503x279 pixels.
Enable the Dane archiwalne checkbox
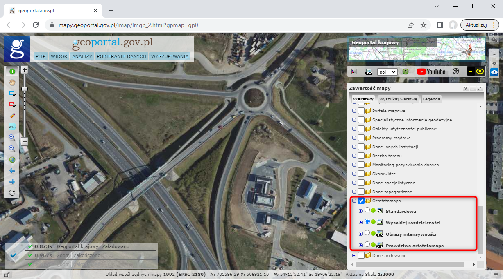tap(361, 256)
